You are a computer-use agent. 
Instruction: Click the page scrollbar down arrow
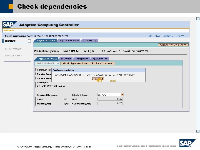point(198,131)
